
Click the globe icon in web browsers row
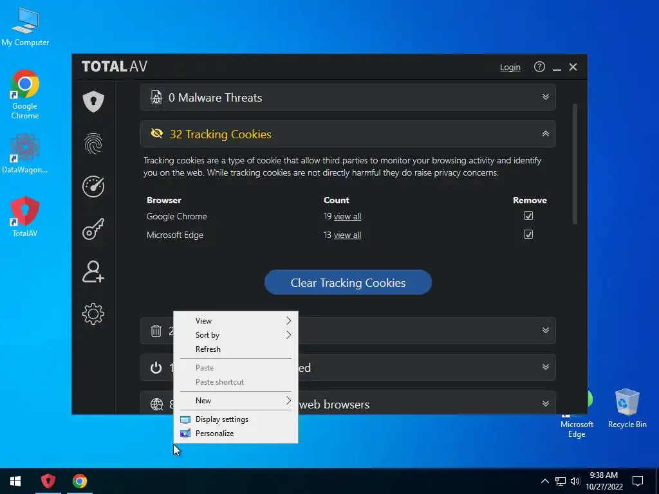pos(156,404)
